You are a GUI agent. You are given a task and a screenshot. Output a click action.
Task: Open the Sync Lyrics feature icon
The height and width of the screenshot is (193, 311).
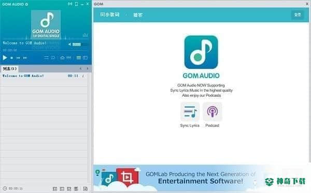[190, 112]
